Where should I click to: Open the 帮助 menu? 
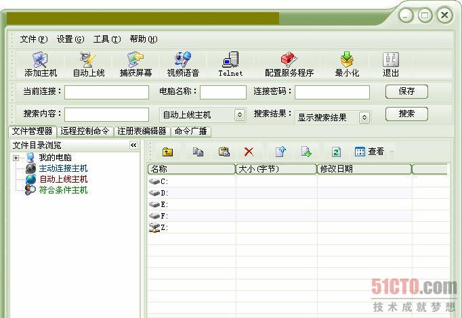[144, 39]
